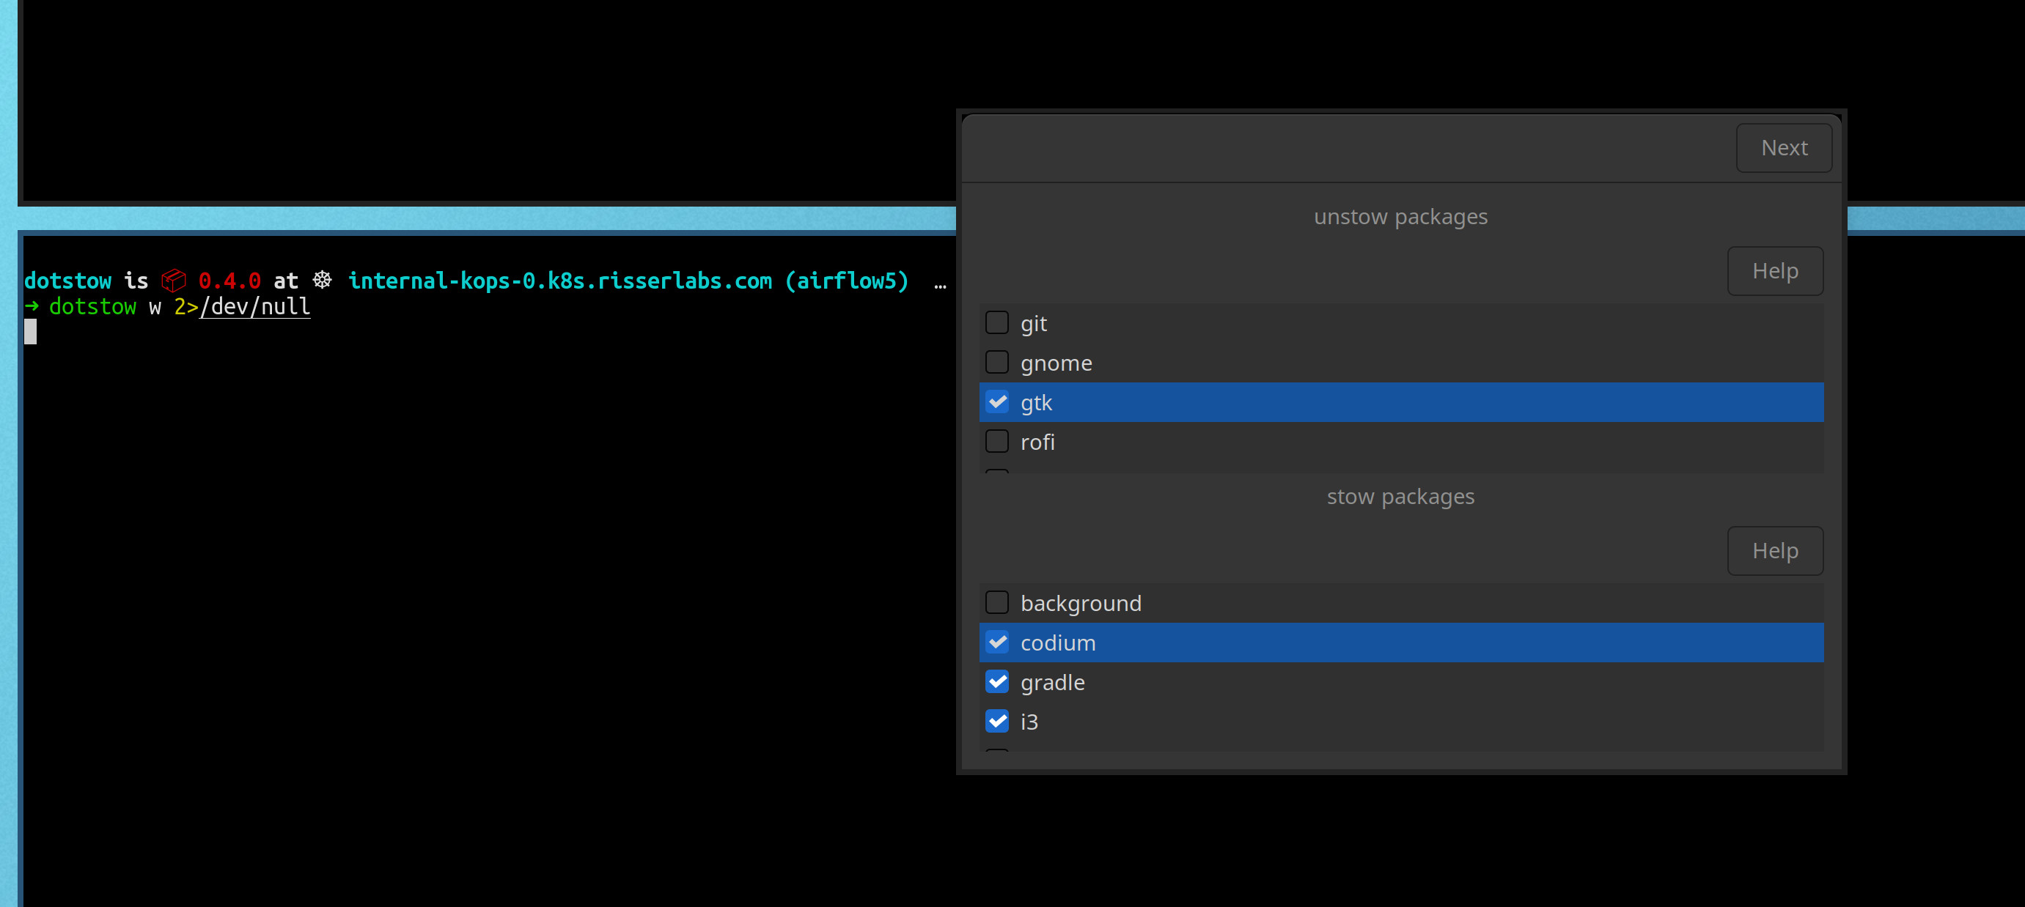Check the git checkbox
The width and height of the screenshot is (2025, 907).
997,323
